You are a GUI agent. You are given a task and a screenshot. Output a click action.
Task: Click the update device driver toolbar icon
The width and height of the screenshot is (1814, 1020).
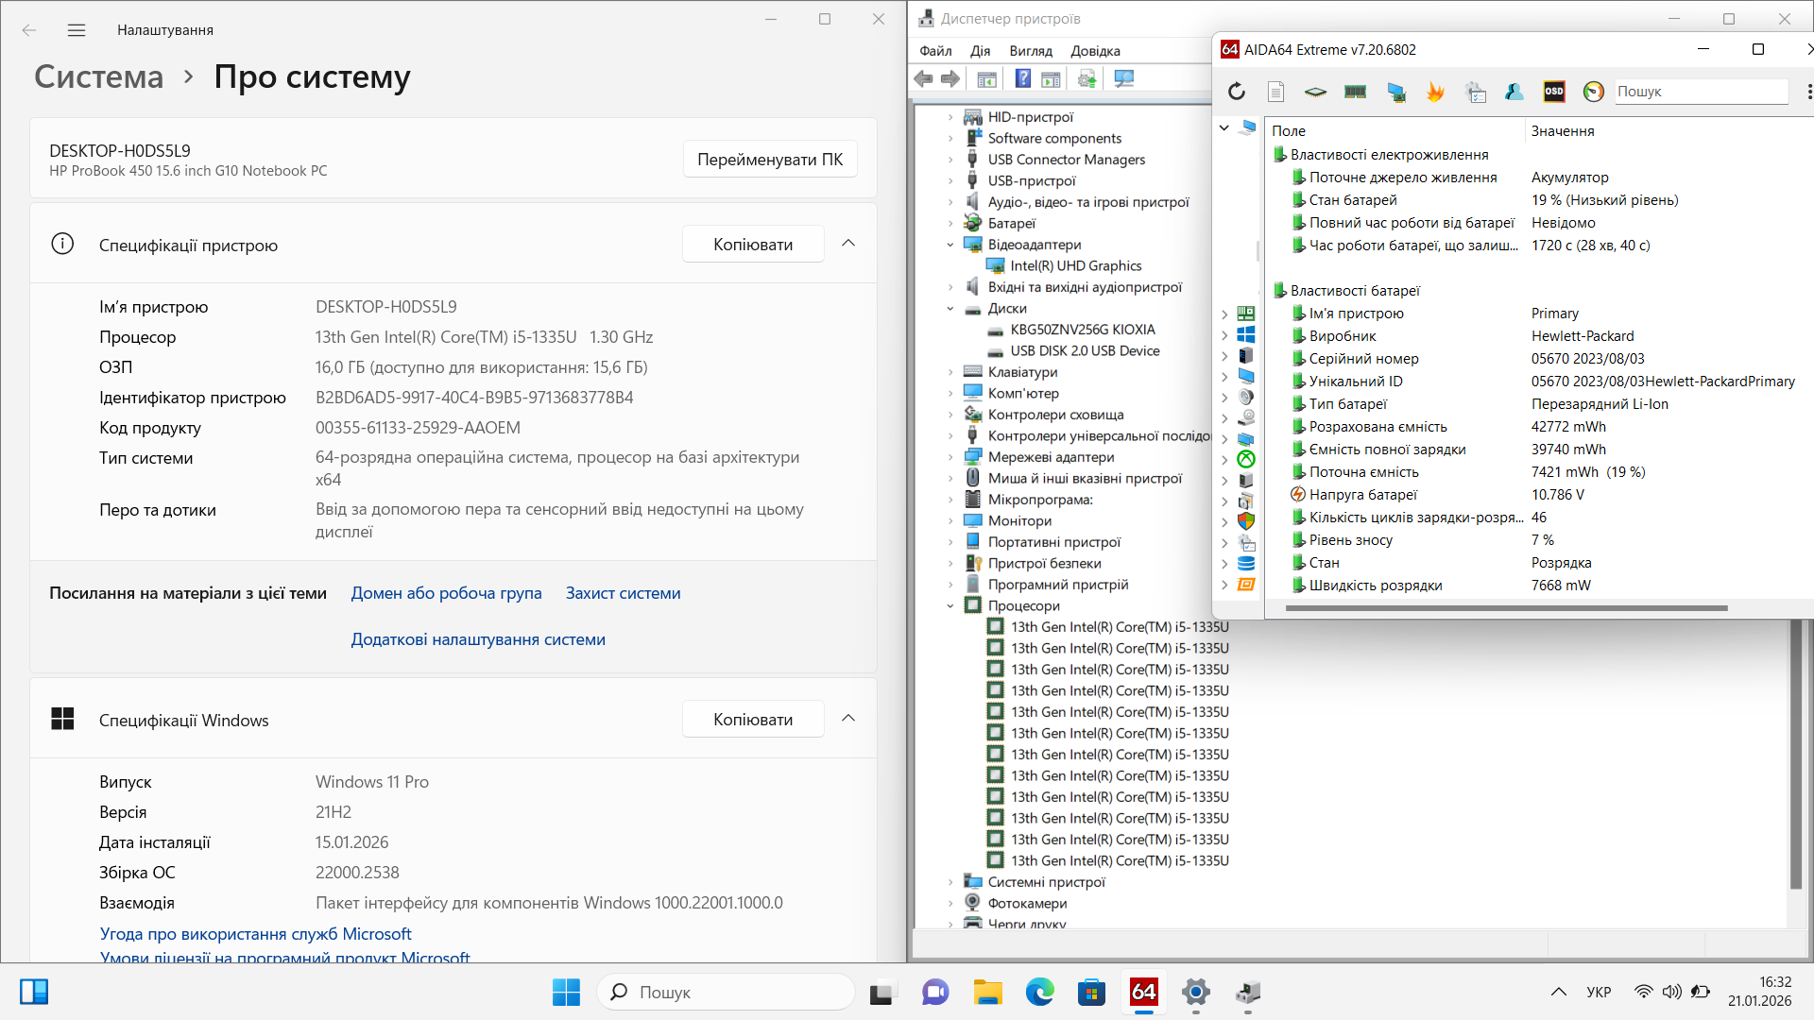tap(1087, 79)
